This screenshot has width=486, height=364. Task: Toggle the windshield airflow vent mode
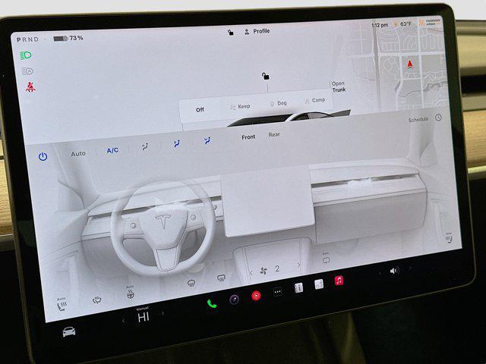(x=145, y=146)
